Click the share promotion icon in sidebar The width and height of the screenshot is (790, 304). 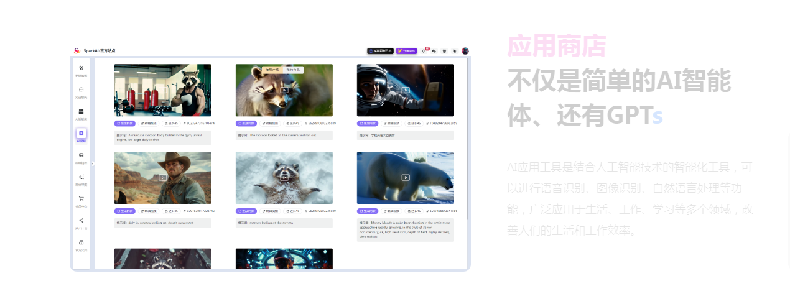[81, 221]
